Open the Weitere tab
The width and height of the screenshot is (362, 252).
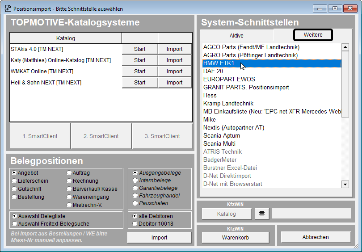[313, 35]
